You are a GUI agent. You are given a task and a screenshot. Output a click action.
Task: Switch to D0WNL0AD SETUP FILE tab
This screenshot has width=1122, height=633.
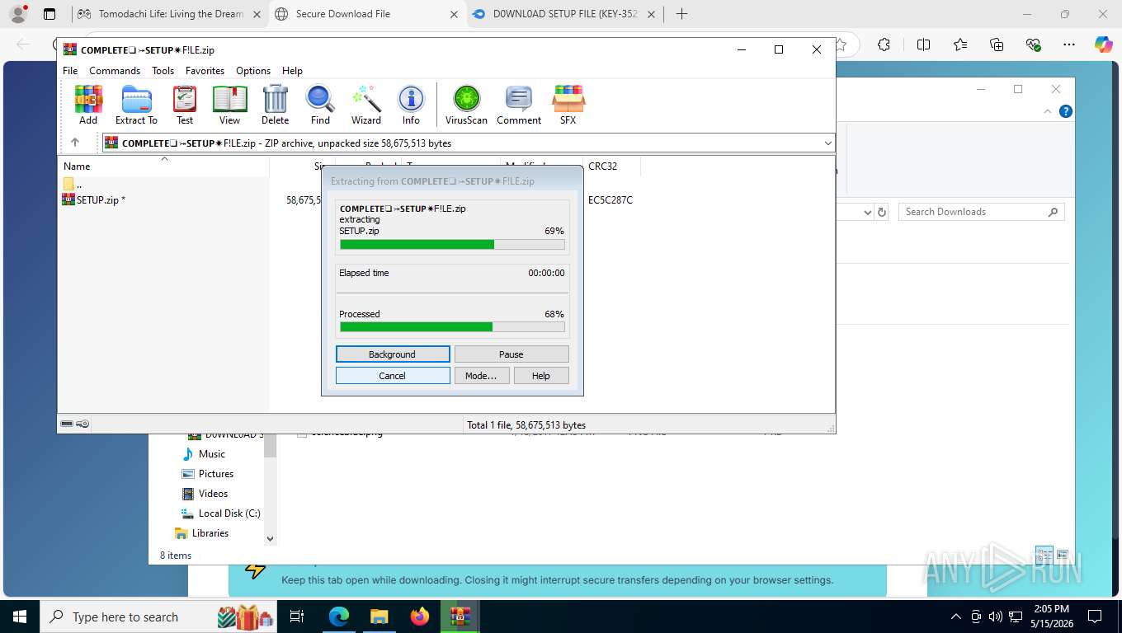click(565, 14)
